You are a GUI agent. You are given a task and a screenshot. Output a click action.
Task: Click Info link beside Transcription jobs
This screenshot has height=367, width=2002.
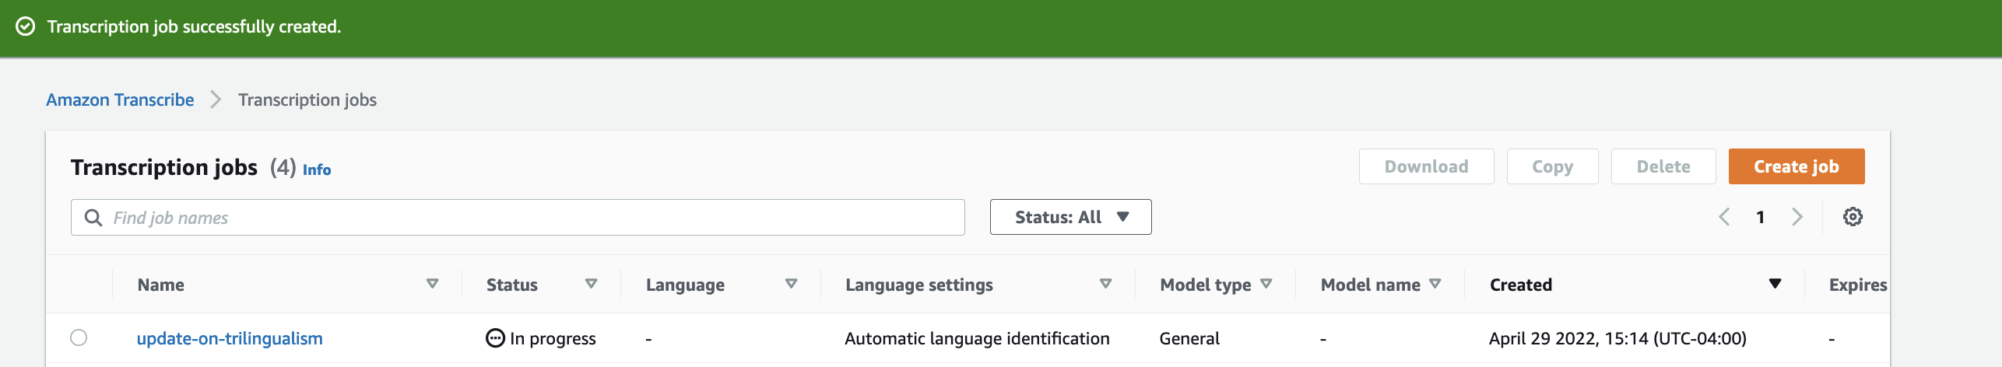coord(317,170)
